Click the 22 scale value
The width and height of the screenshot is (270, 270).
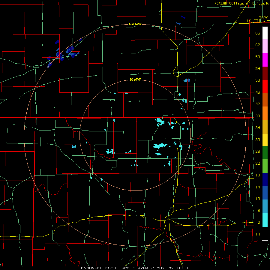(258, 163)
